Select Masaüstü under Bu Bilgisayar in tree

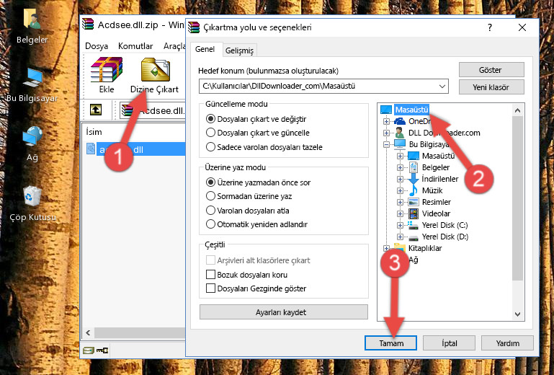(438, 156)
